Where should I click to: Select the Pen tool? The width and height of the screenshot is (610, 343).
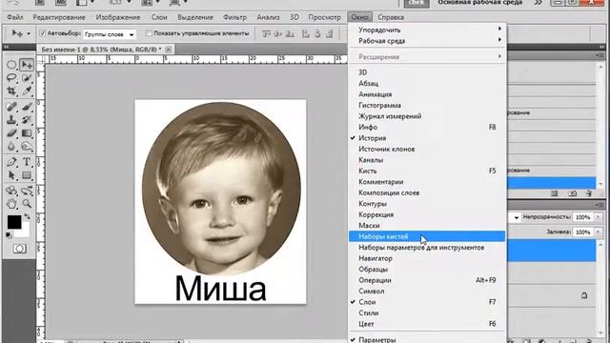pyautogui.click(x=11, y=162)
